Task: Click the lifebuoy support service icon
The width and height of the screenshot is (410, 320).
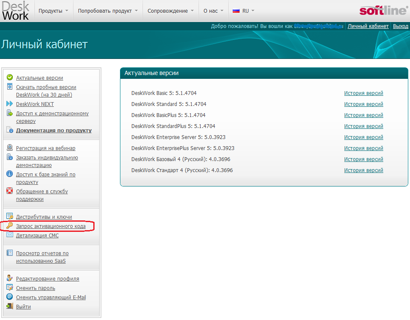Action: [x=10, y=191]
